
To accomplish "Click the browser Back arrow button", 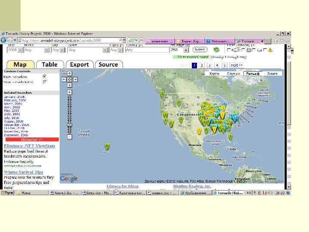I will pos(3,40).
